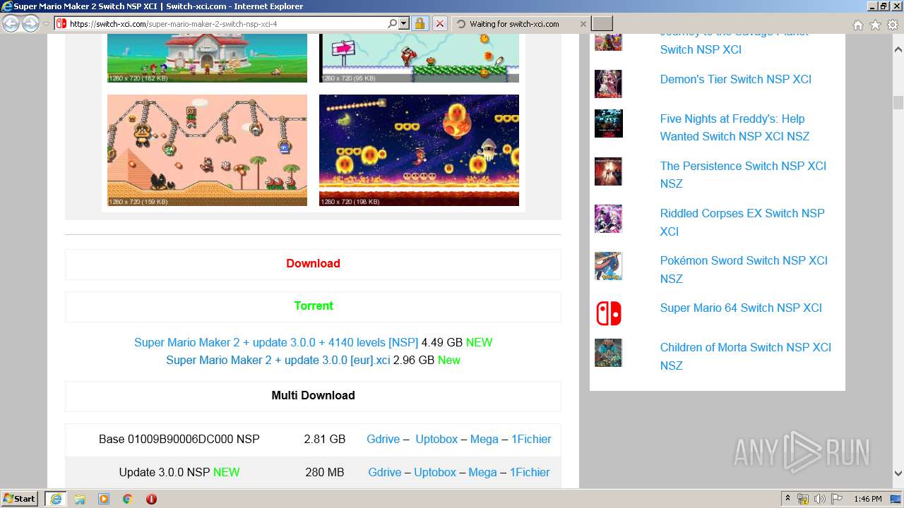
Task: Show hidden system tray icons
Action: pos(788,499)
